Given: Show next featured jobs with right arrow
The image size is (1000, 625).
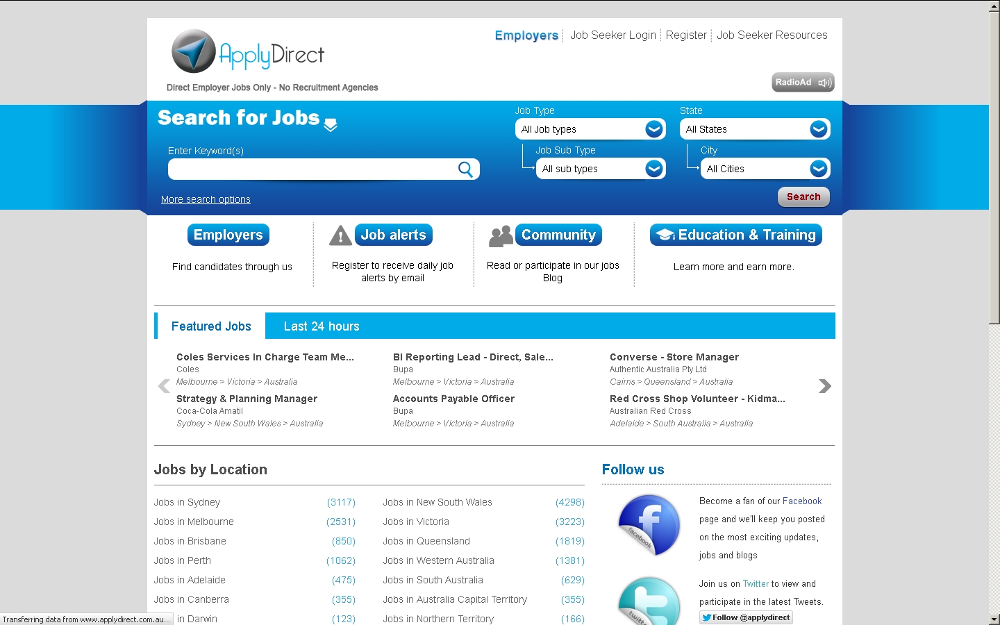Looking at the screenshot, I should coord(824,386).
